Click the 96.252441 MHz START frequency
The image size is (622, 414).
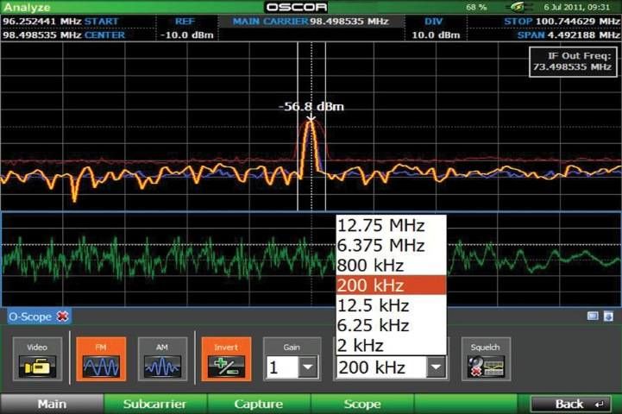click(x=60, y=21)
